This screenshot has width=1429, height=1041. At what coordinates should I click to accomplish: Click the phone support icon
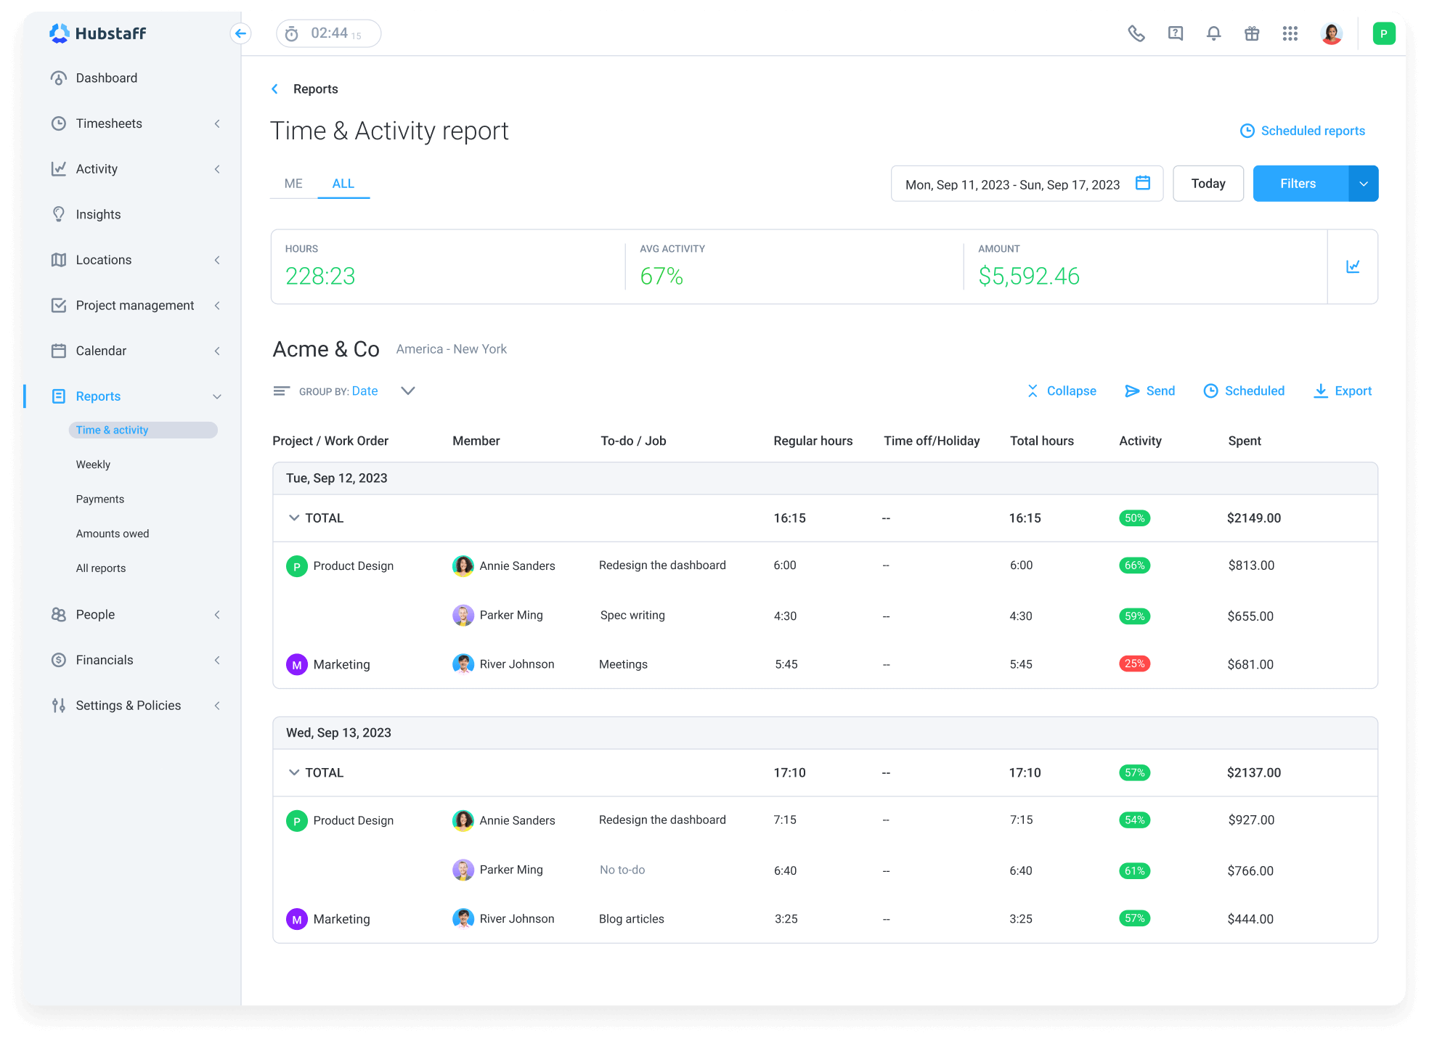tap(1136, 33)
